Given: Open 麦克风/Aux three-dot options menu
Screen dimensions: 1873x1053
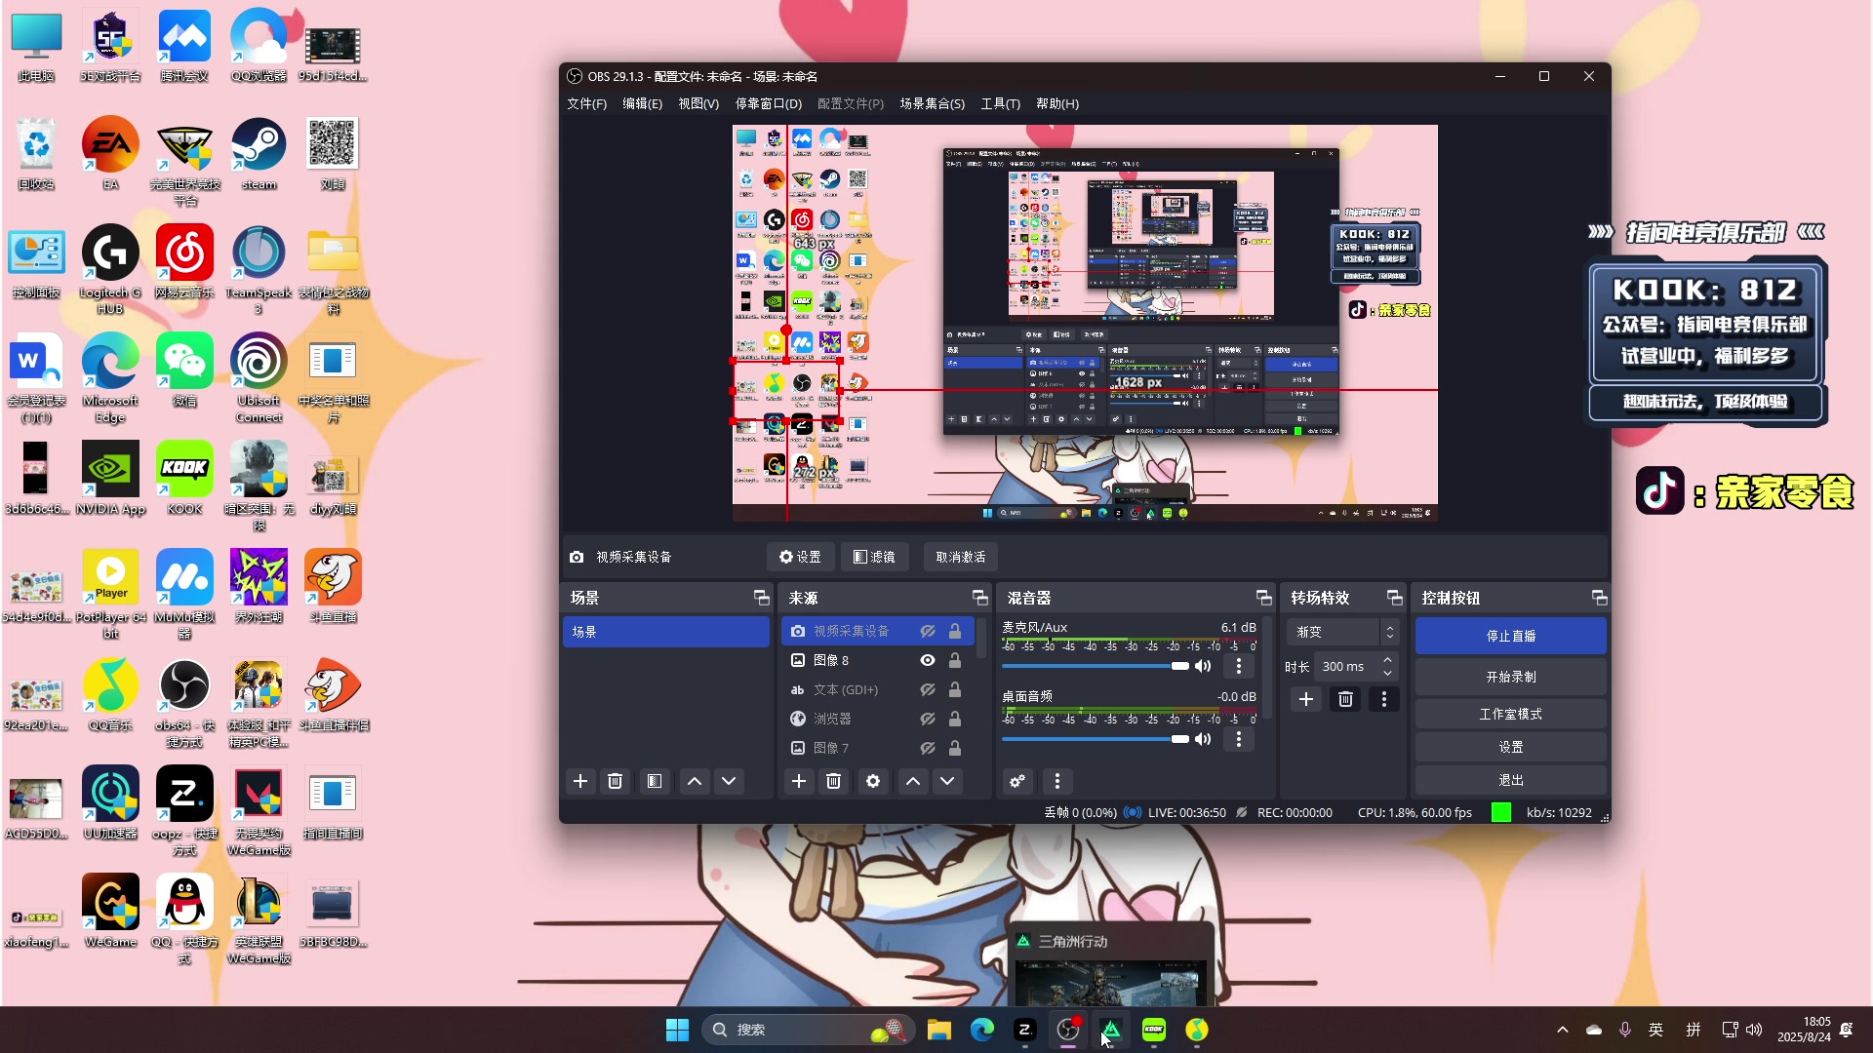Looking at the screenshot, I should 1239,666.
